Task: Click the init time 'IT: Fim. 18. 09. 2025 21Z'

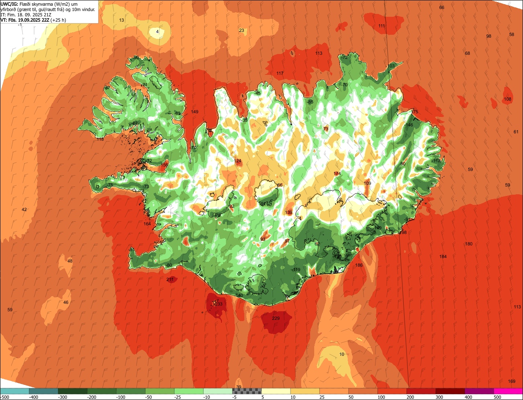Action: pos(26,14)
